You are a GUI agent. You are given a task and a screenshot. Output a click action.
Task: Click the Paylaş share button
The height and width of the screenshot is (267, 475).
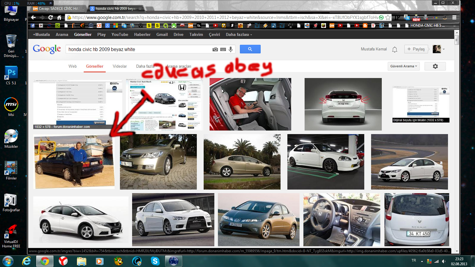416,49
